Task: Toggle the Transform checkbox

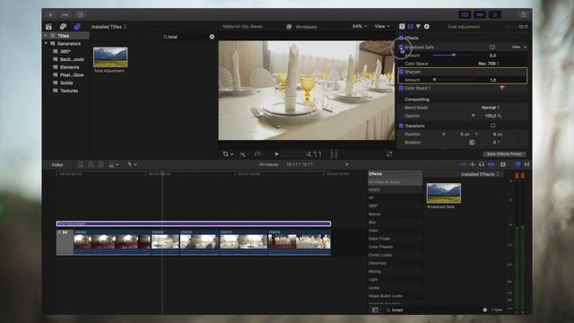Action: pos(401,126)
